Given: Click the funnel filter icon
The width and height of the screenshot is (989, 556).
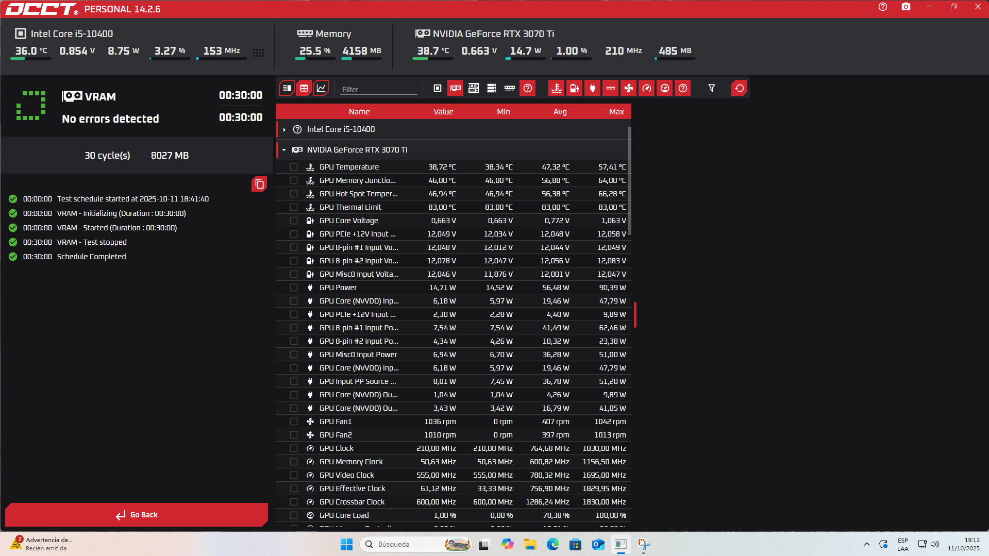Looking at the screenshot, I should pyautogui.click(x=711, y=88).
